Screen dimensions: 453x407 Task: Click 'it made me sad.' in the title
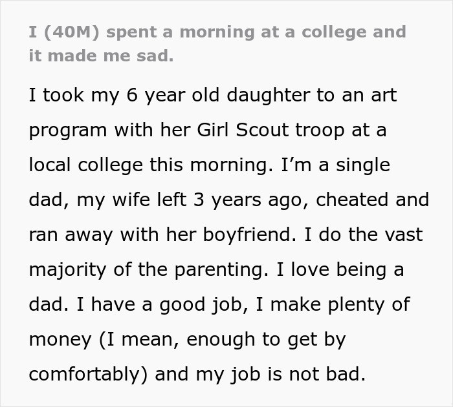point(101,56)
